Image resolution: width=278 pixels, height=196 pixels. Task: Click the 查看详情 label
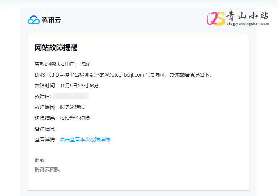pyautogui.click(x=46, y=140)
